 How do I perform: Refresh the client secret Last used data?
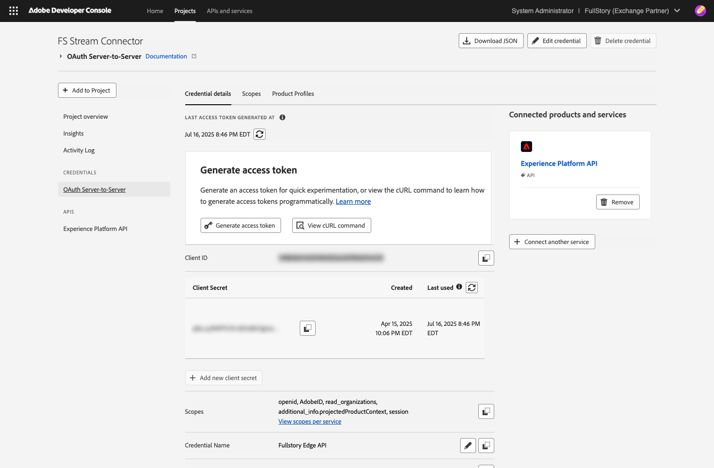point(472,288)
